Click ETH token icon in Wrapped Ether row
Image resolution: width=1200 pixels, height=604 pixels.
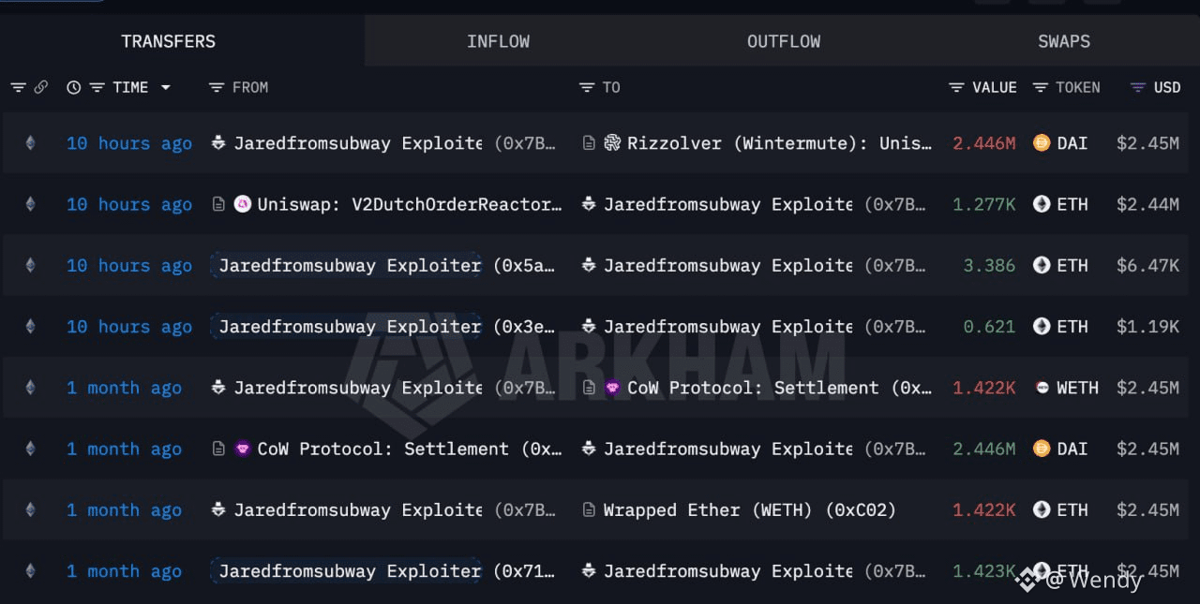pos(1042,510)
